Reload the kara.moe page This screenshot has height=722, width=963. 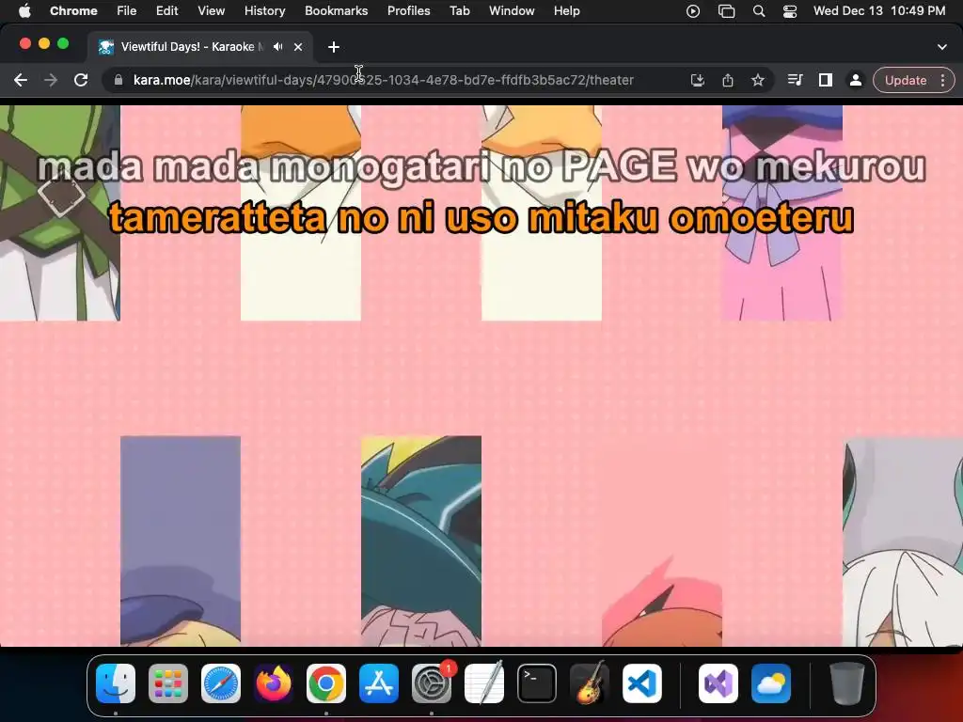81,80
